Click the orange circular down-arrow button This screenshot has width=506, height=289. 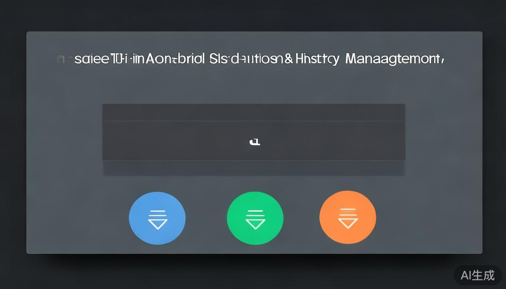(347, 218)
